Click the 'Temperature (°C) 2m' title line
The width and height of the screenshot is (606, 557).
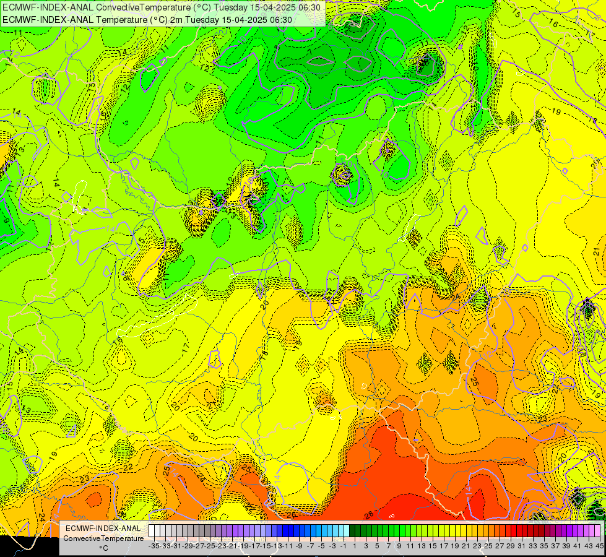click(147, 20)
